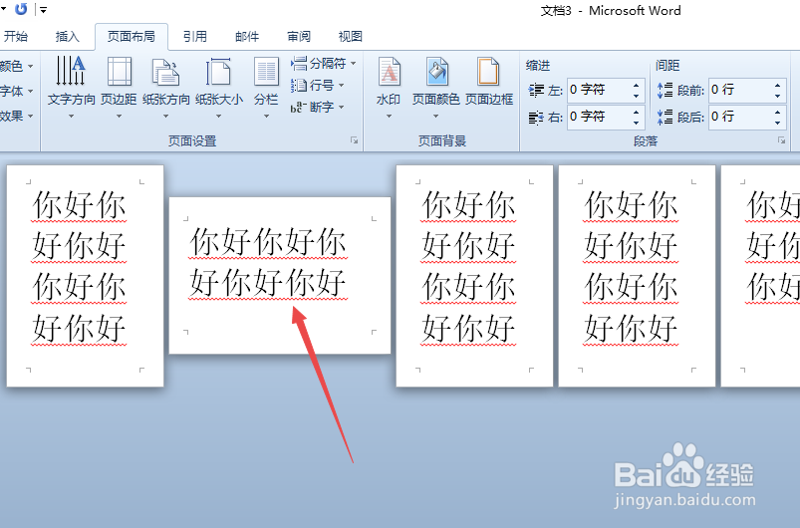Open theme 颜色 dropdown

[x=16, y=67]
